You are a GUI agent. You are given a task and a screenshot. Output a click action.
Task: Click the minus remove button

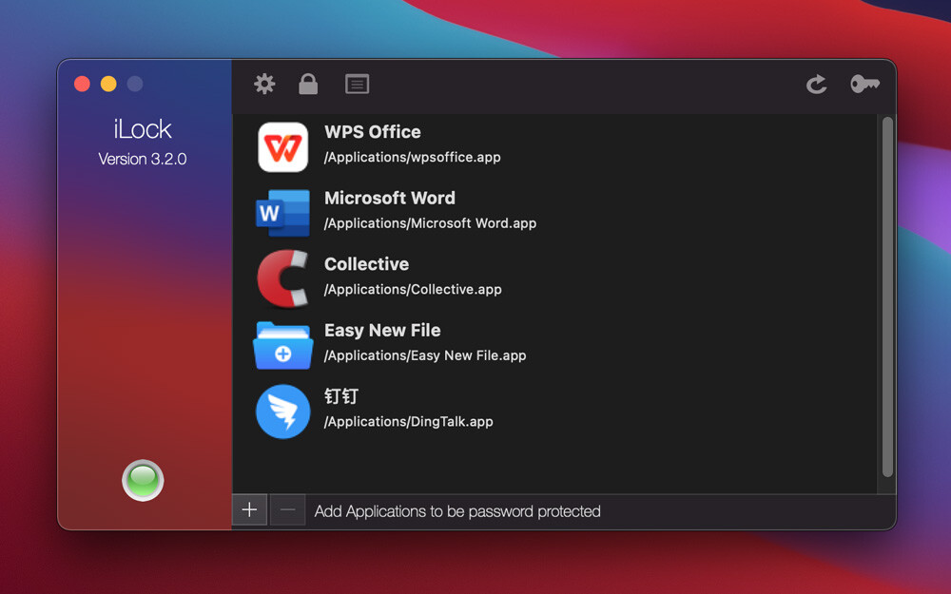[287, 509]
